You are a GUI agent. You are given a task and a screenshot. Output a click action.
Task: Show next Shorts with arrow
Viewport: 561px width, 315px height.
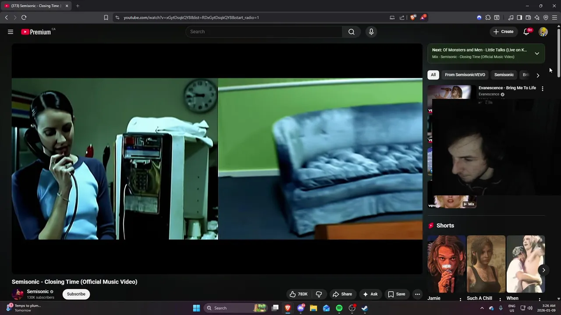543,270
